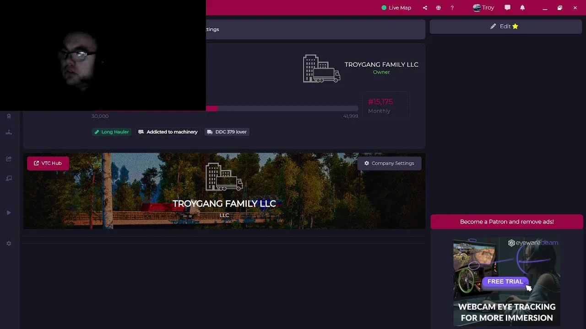Click the 41,999 progress value
The width and height of the screenshot is (586, 329).
(351, 117)
